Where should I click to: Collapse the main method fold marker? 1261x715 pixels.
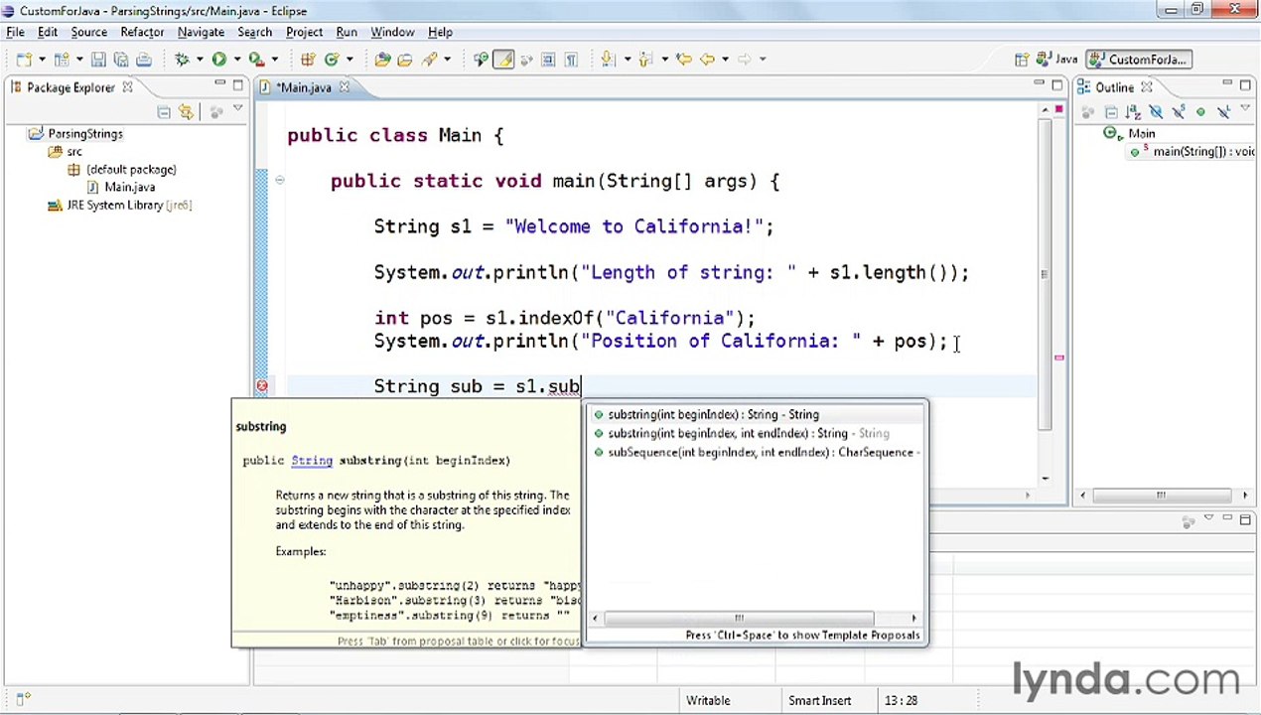(x=279, y=181)
